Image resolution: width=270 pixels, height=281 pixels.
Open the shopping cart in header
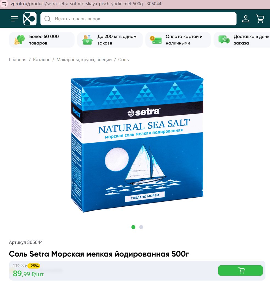[260, 19]
